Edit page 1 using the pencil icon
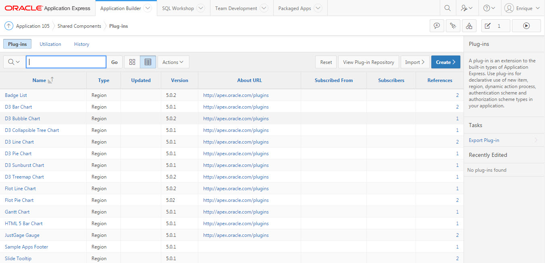 489,25
